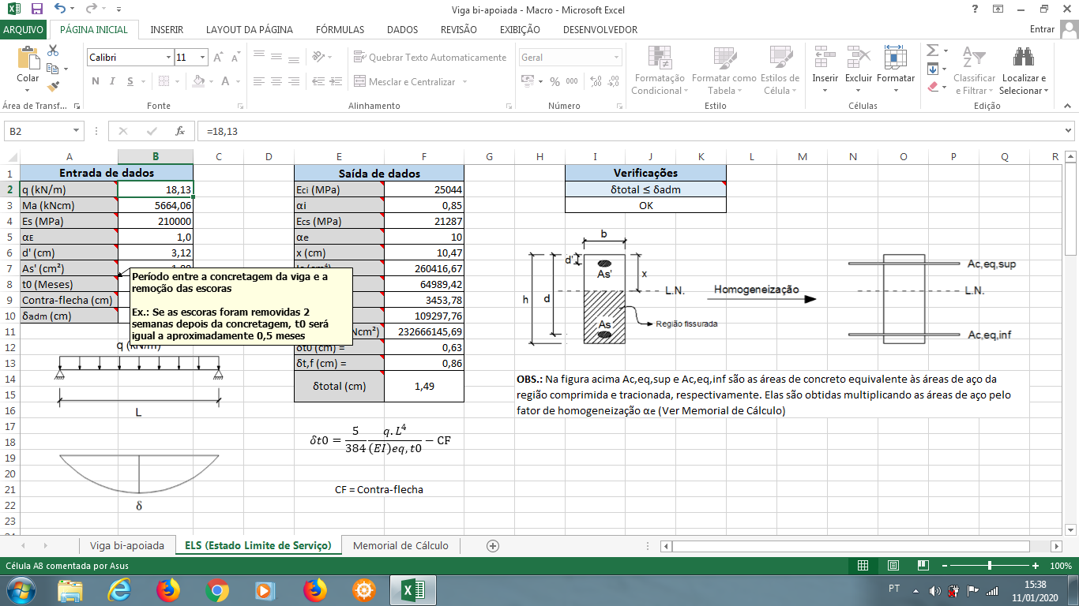This screenshot has height=606, width=1079.
Task: Click the Recortar scissors icon
Action: (x=53, y=50)
